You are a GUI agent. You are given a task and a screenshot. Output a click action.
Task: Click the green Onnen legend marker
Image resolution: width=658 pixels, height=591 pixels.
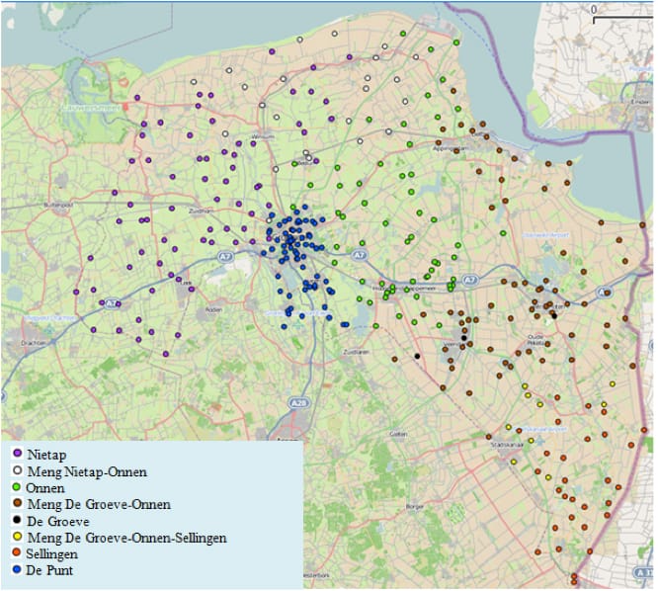pyautogui.click(x=17, y=487)
